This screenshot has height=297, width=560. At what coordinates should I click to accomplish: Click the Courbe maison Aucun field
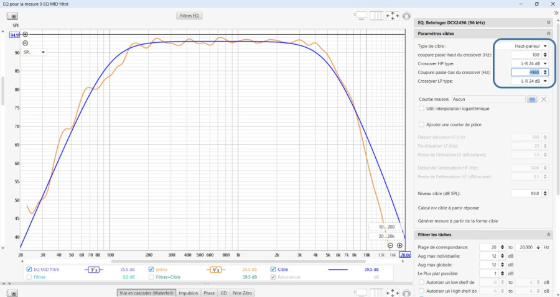point(488,99)
